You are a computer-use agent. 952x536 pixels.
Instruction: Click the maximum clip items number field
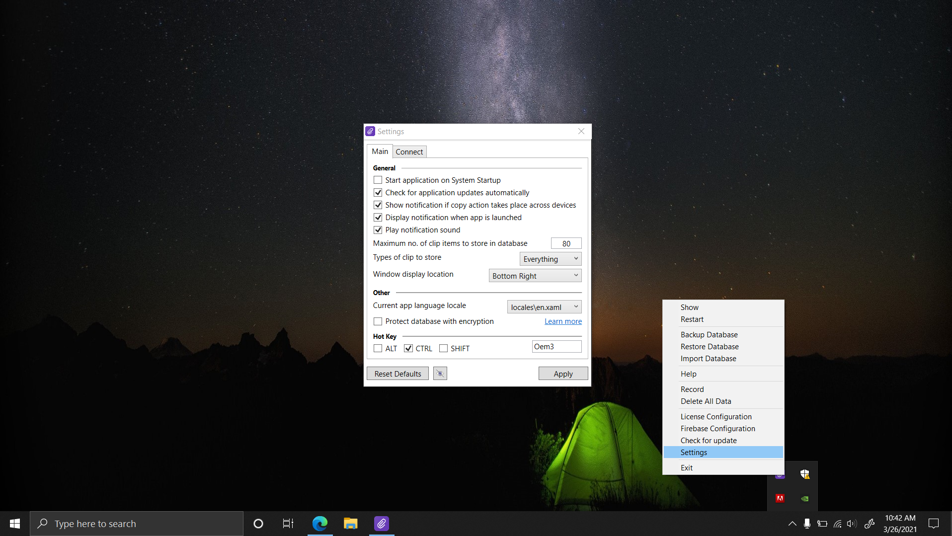click(x=566, y=243)
